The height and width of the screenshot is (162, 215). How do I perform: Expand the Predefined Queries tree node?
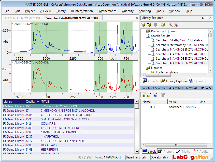click(143, 31)
